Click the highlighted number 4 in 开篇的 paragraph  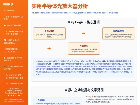point(92,97)
